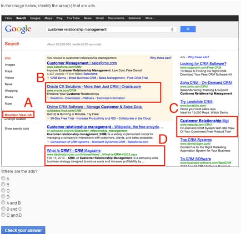Screen dimensions: 241x234
Task: Choose the 'A and B' radio option
Action: click(x=3, y=203)
